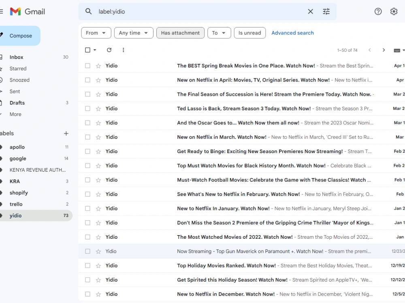Star the Top Gun Maverick email
This screenshot has height=303, width=405.
[98, 251]
